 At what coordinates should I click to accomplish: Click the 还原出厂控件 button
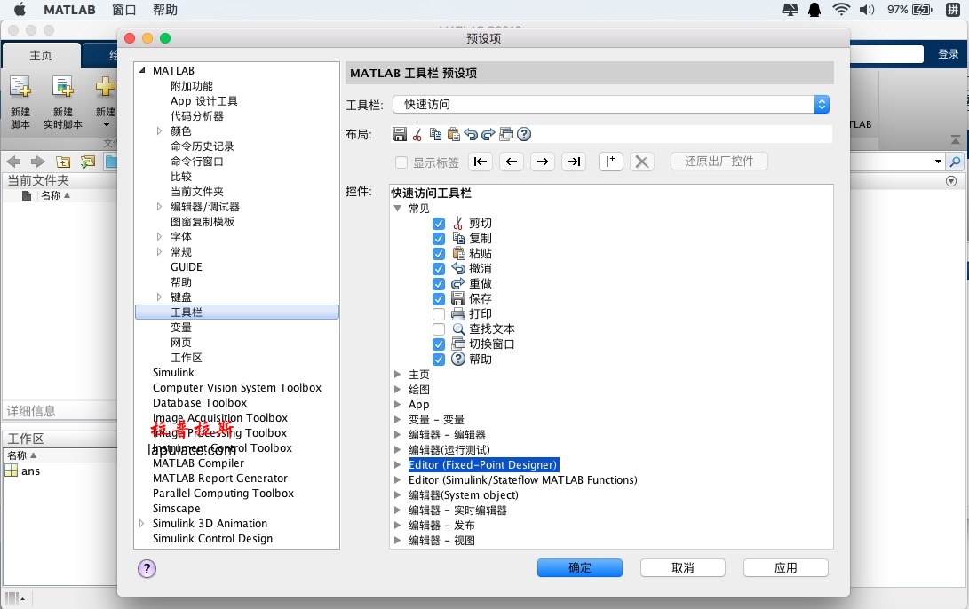pyautogui.click(x=719, y=162)
